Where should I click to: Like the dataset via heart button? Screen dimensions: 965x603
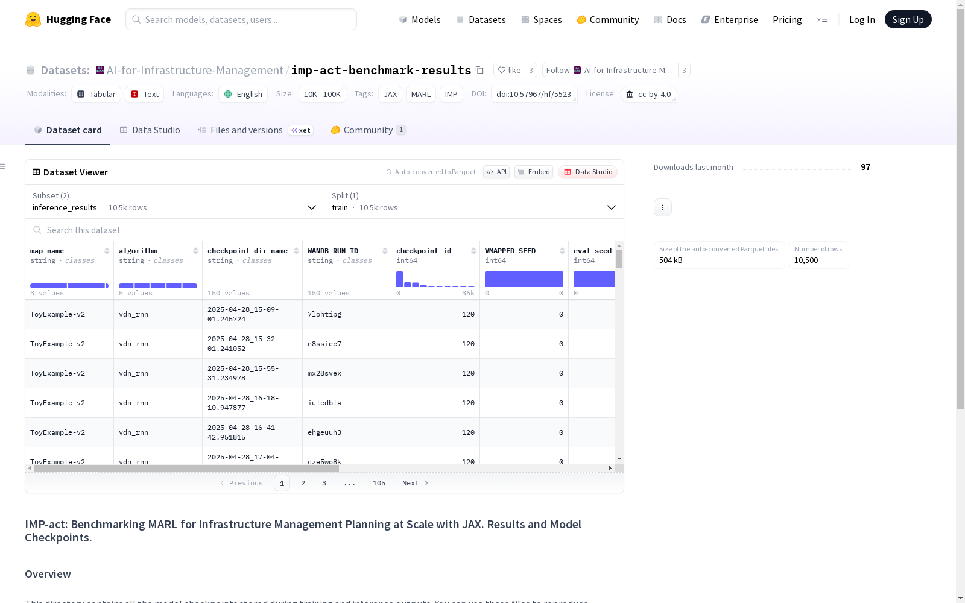tap(509, 70)
